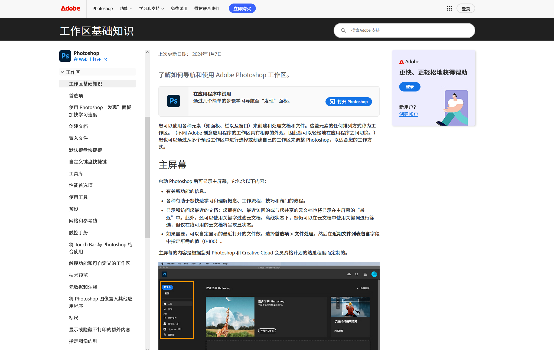Click the Ps product icon above the sidebar navigation

pyautogui.click(x=65, y=56)
